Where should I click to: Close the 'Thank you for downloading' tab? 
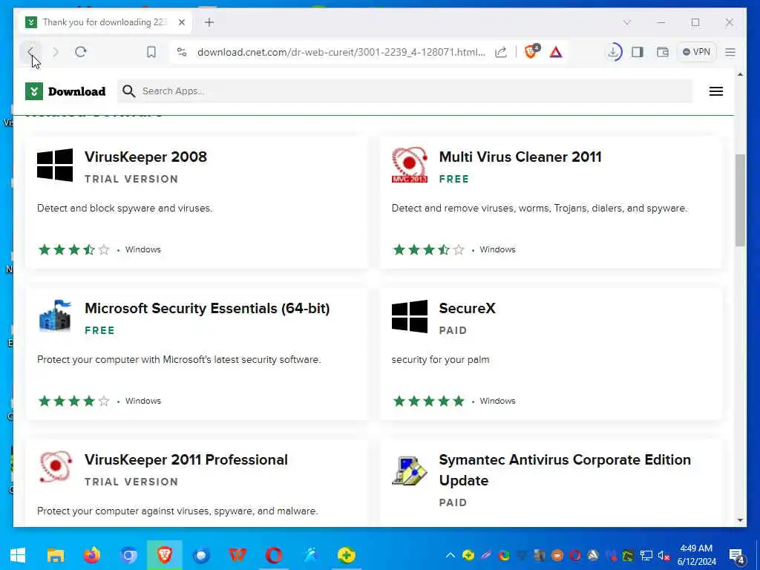coord(182,22)
